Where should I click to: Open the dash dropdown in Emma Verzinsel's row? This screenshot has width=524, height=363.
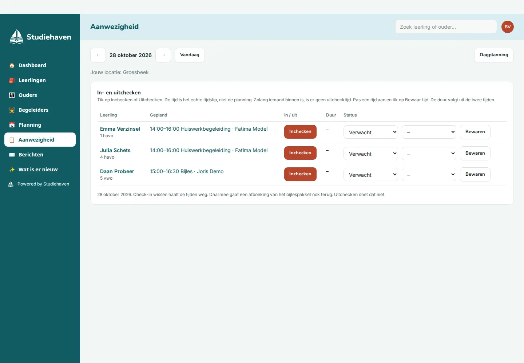[429, 132]
